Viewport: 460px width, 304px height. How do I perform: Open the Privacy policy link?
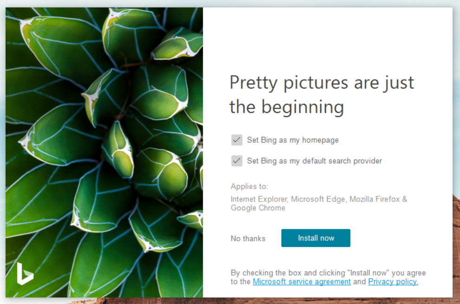pyautogui.click(x=393, y=282)
